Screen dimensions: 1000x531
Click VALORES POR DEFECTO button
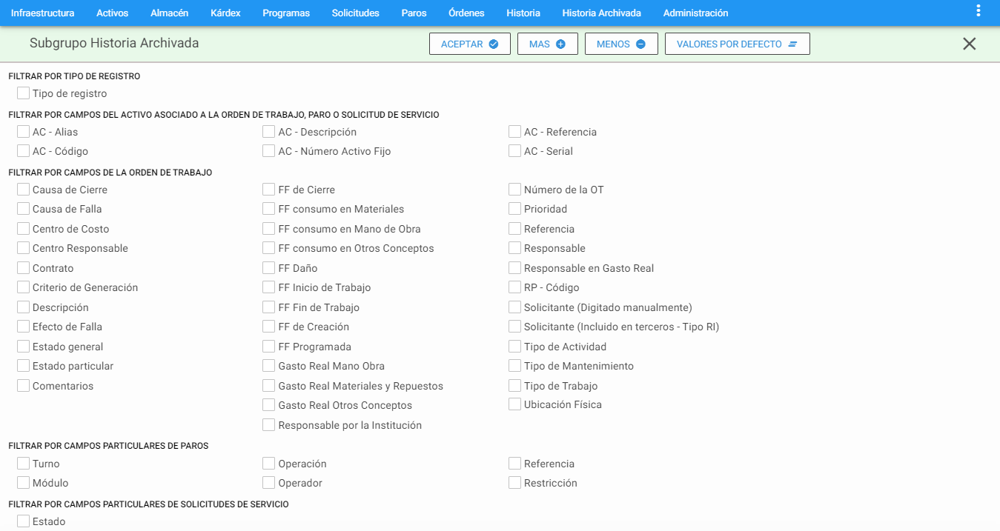(x=738, y=44)
